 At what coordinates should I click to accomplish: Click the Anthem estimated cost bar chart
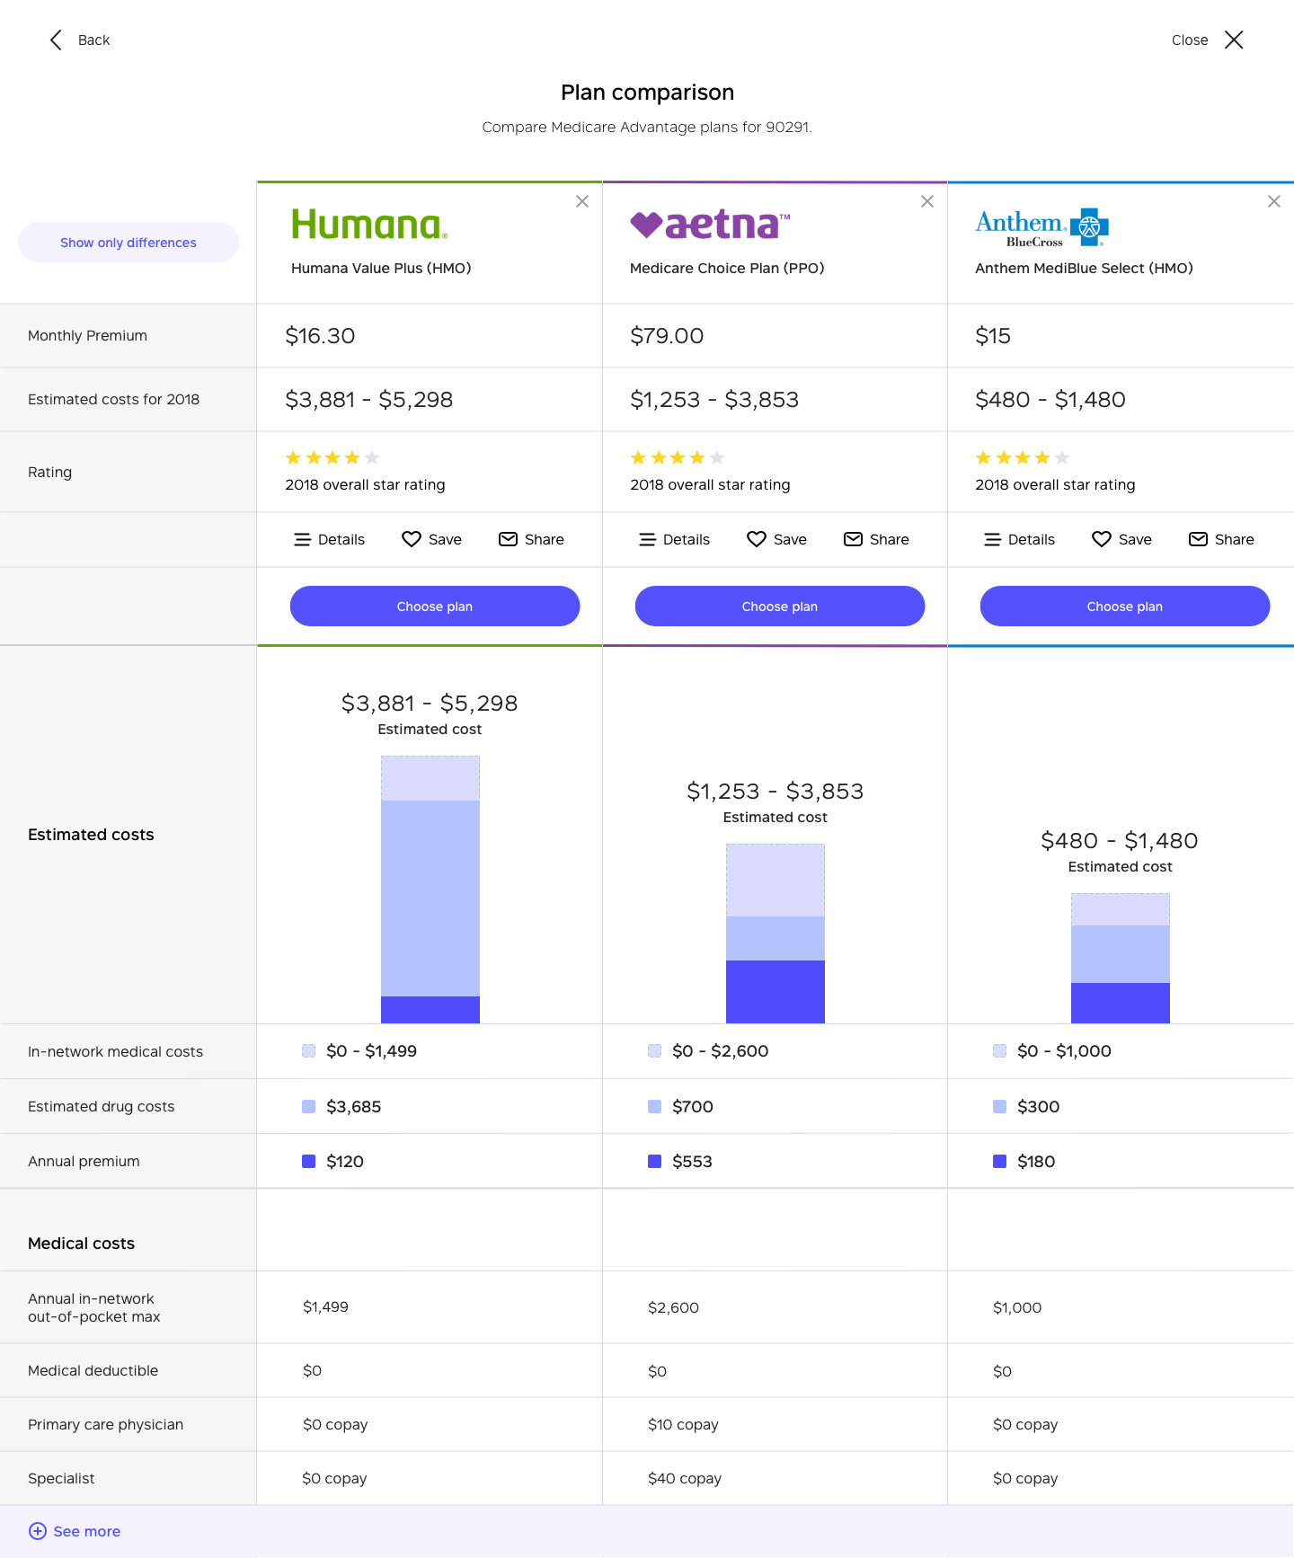click(1121, 958)
